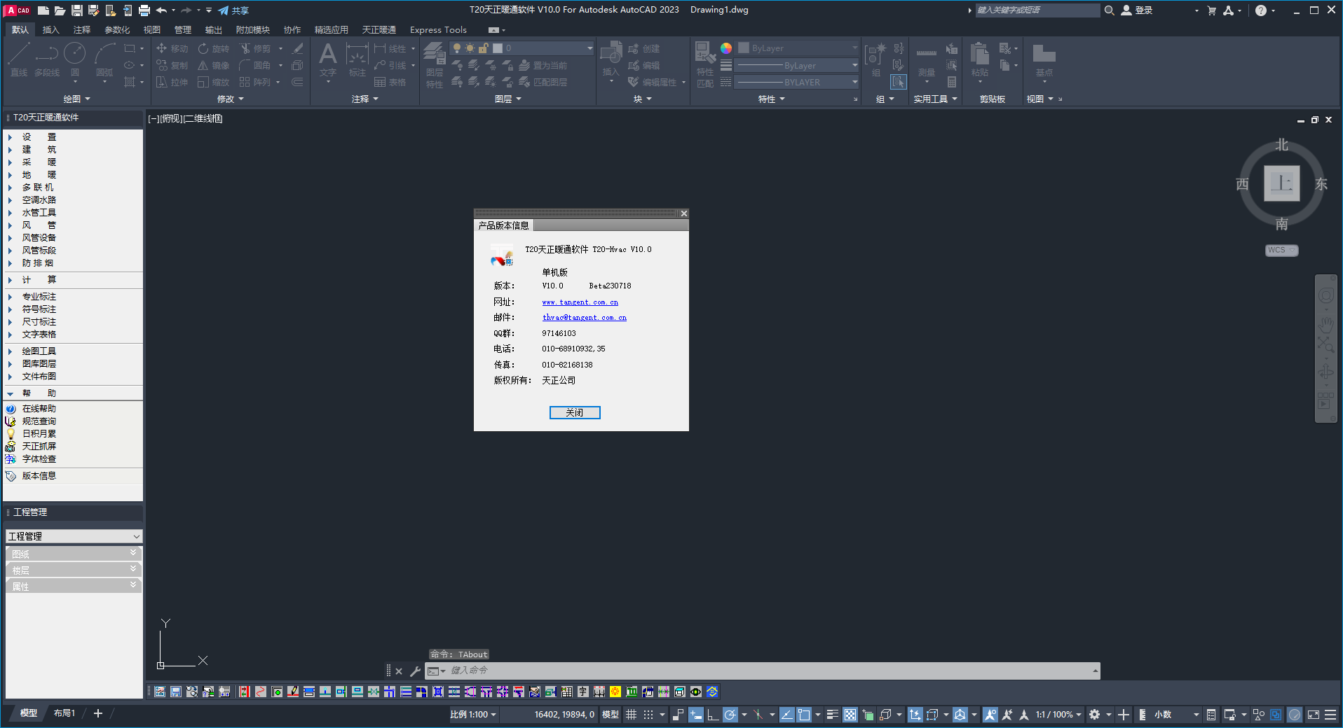This screenshot has width=1343, height=728.
Task: Switch to the Express Tools tab
Action: click(438, 30)
